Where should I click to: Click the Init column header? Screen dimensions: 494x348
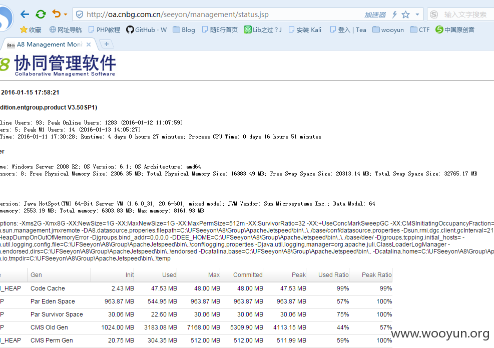click(x=130, y=274)
